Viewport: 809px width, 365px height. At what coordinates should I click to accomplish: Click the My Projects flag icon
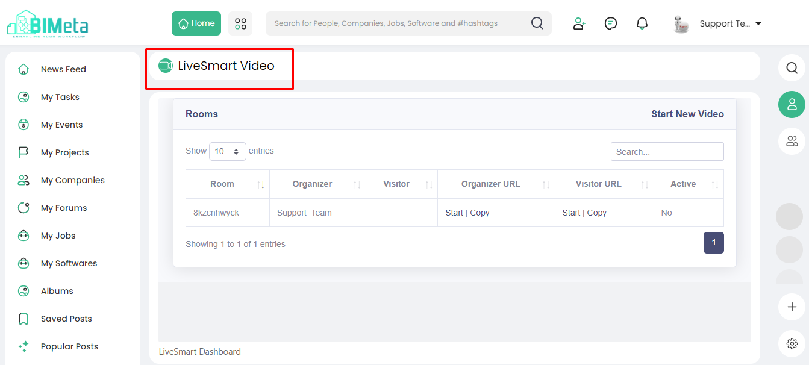pos(23,152)
